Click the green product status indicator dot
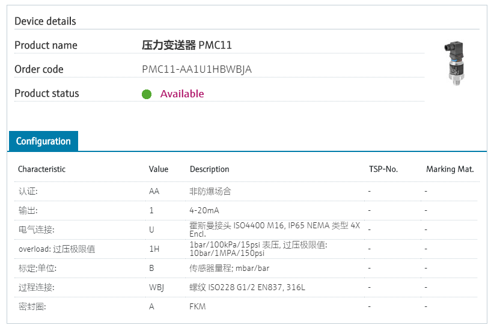This screenshot has height=328, width=491. [x=147, y=94]
